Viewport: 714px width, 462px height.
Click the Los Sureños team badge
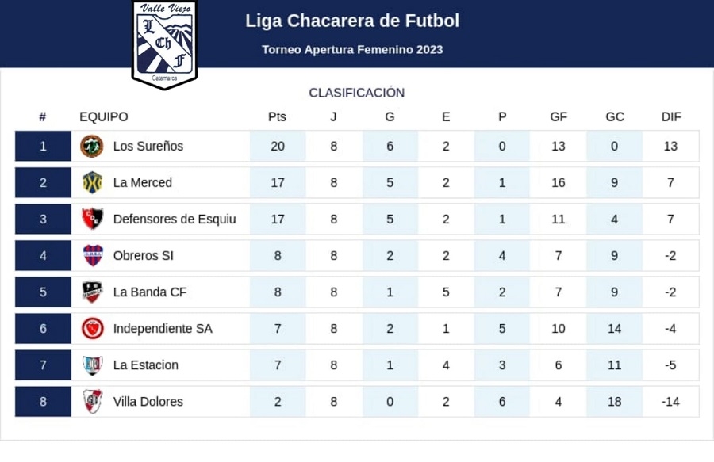pyautogui.click(x=92, y=147)
